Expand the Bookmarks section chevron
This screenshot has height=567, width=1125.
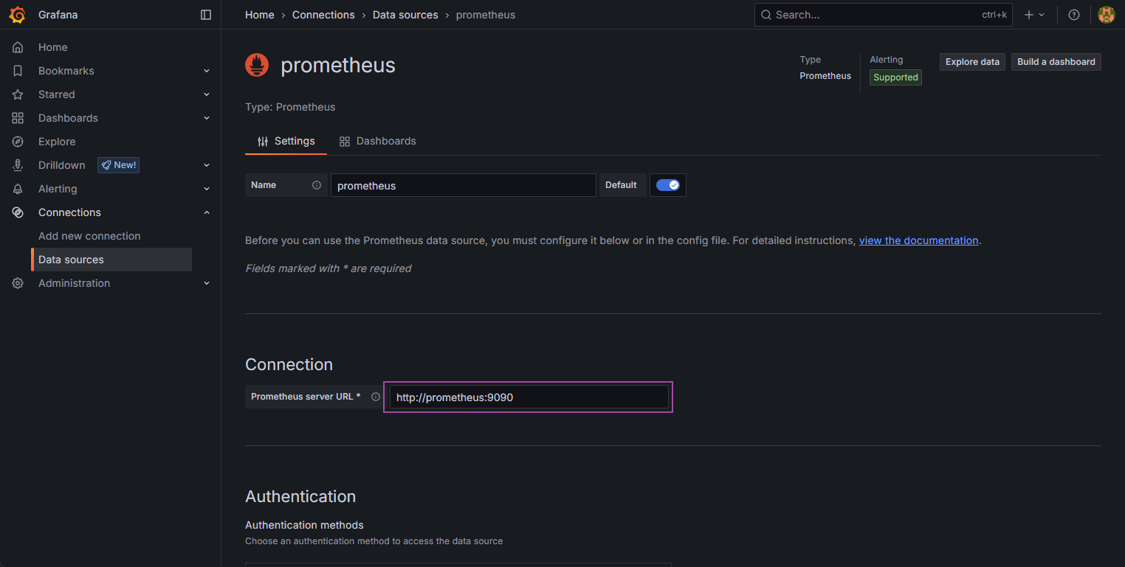(x=207, y=71)
